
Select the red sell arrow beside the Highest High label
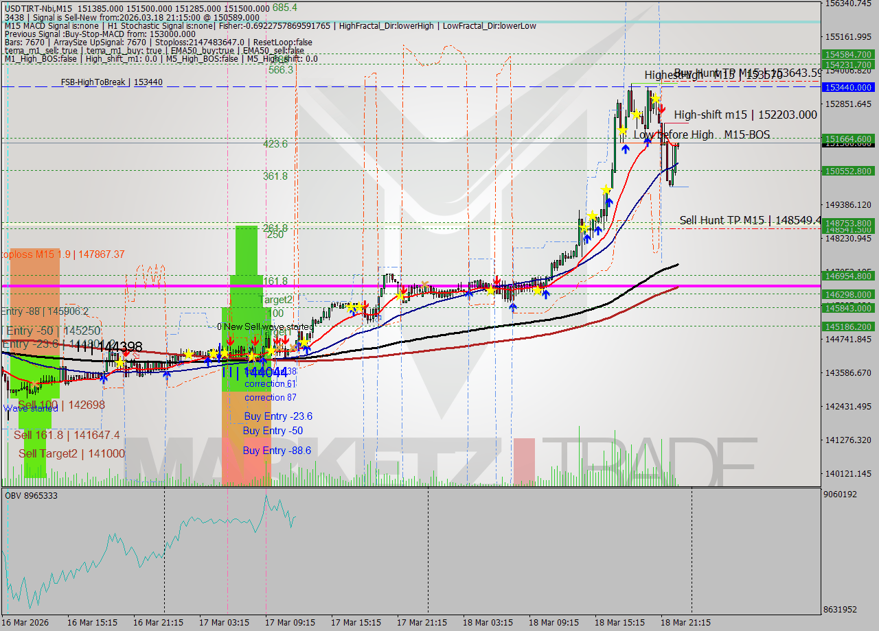(662, 110)
